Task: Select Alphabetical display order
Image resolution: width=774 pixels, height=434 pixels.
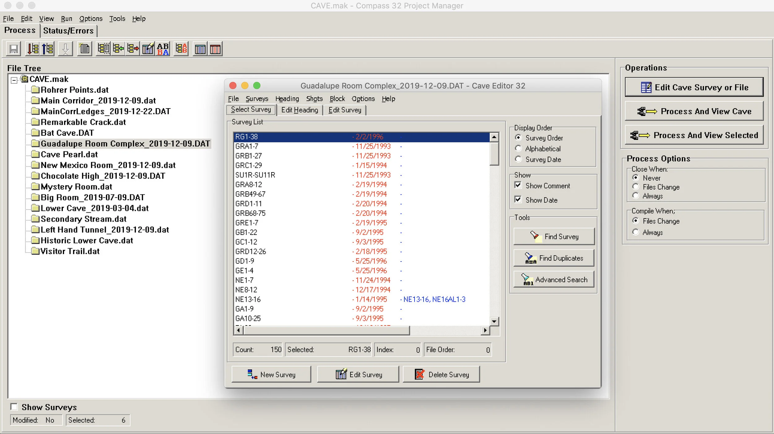Action: click(518, 149)
